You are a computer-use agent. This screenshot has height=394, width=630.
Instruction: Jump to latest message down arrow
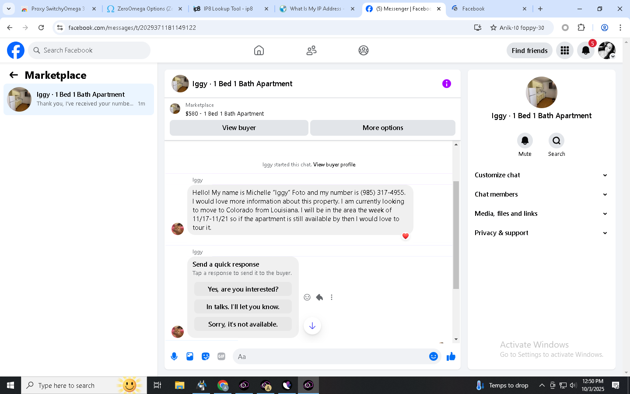(x=312, y=326)
